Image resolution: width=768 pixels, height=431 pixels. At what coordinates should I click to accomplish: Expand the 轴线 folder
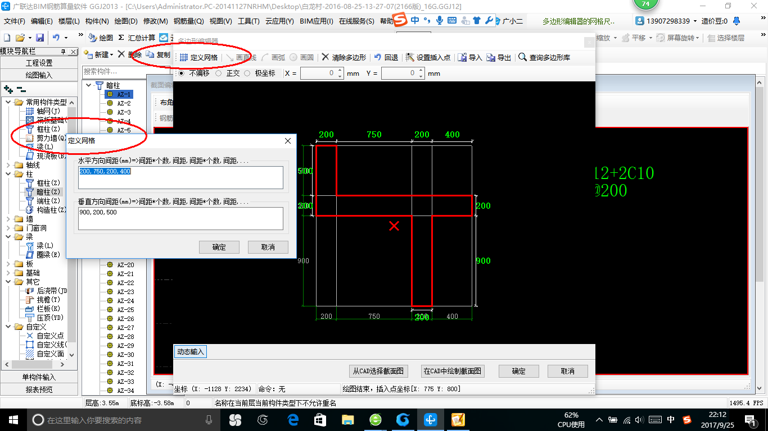point(9,165)
